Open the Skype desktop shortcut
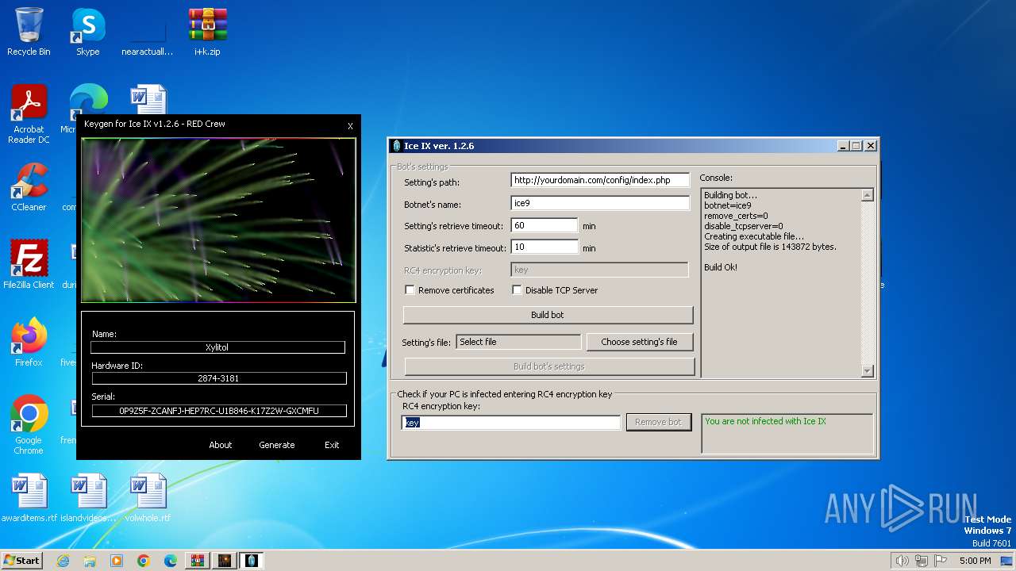1016x571 pixels. coord(87,32)
